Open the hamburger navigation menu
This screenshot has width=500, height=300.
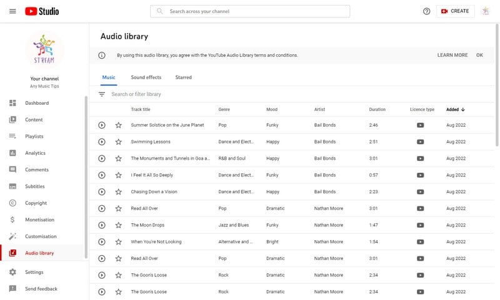click(12, 11)
